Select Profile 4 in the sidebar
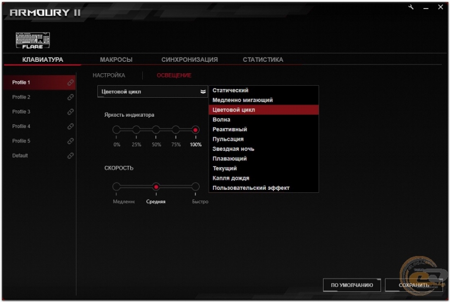 pyautogui.click(x=40, y=126)
